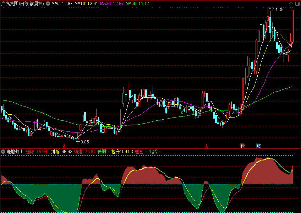Screen dimensions: 301x213
Task: Click the 14.39 high price label
Action: [278, 10]
